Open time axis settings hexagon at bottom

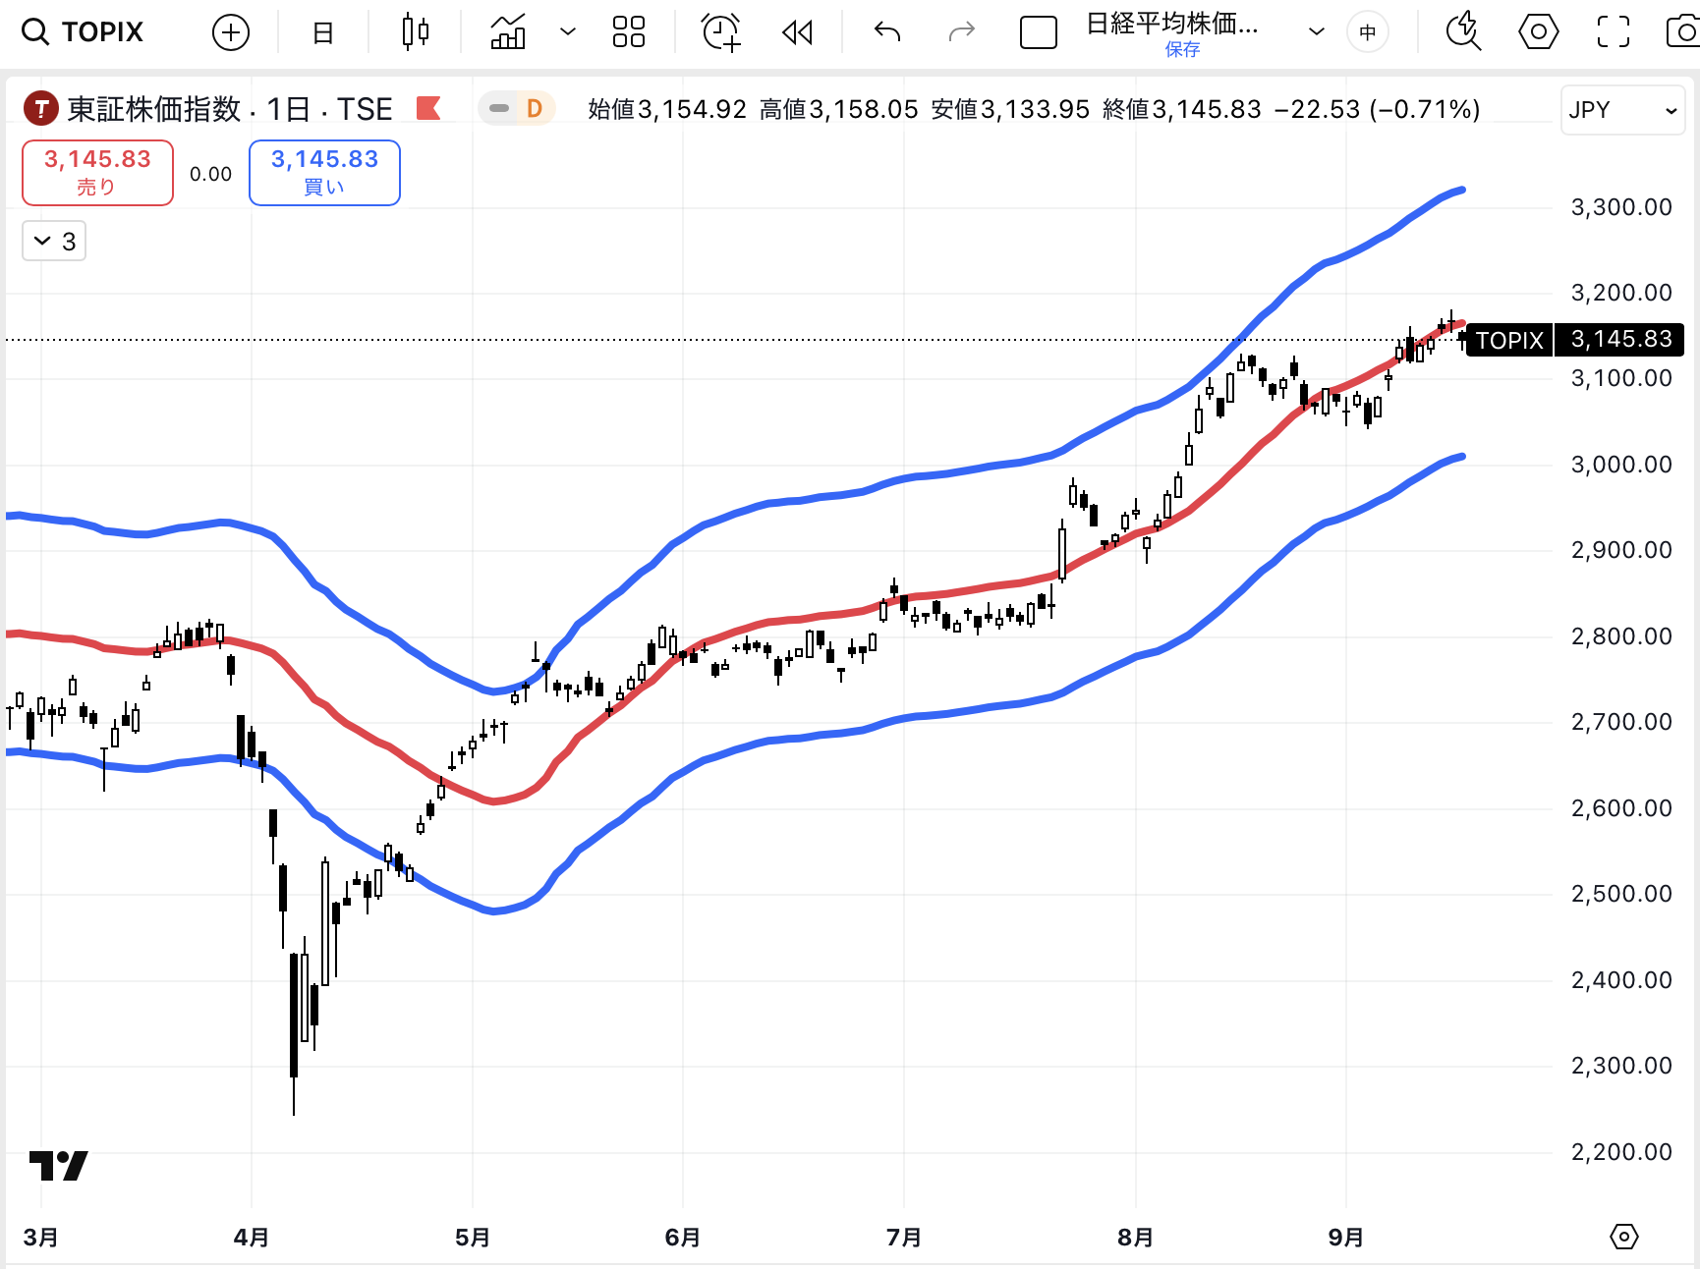1623,1237
